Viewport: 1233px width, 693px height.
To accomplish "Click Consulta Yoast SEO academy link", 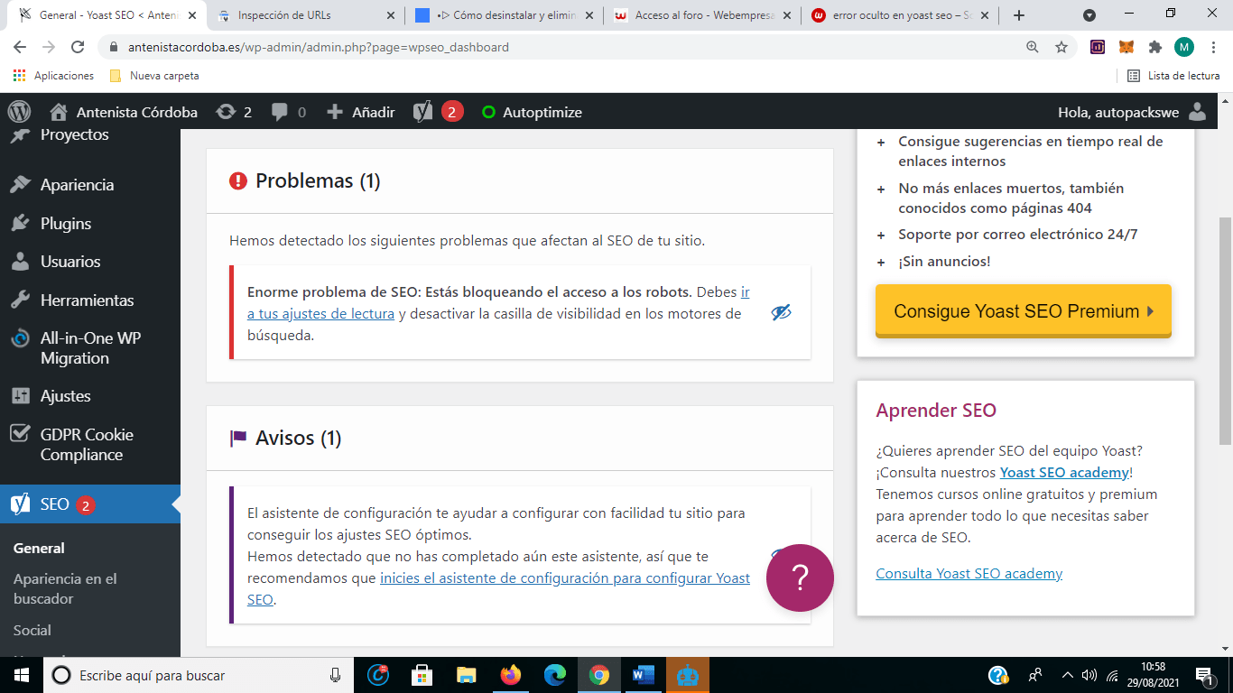I will [969, 573].
